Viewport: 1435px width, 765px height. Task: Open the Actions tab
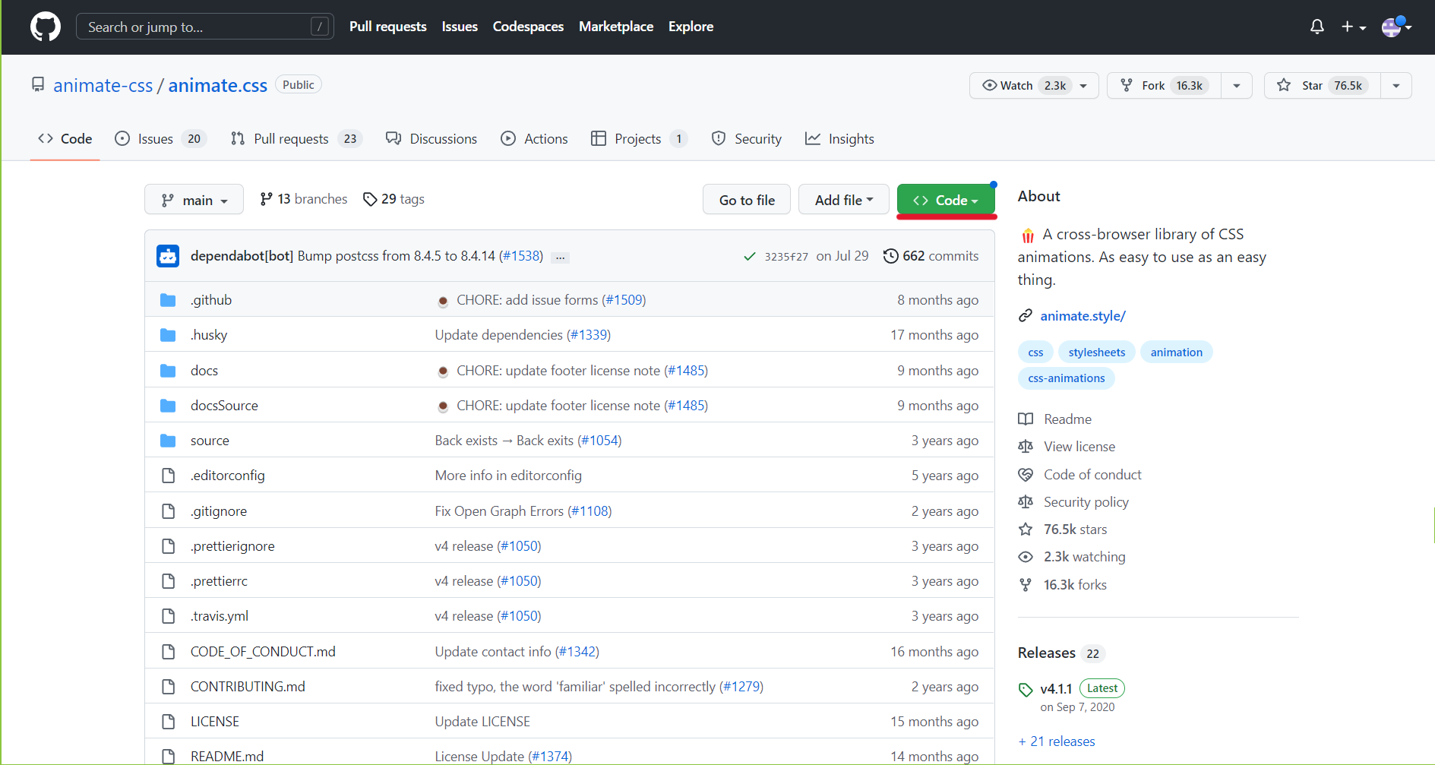click(534, 139)
